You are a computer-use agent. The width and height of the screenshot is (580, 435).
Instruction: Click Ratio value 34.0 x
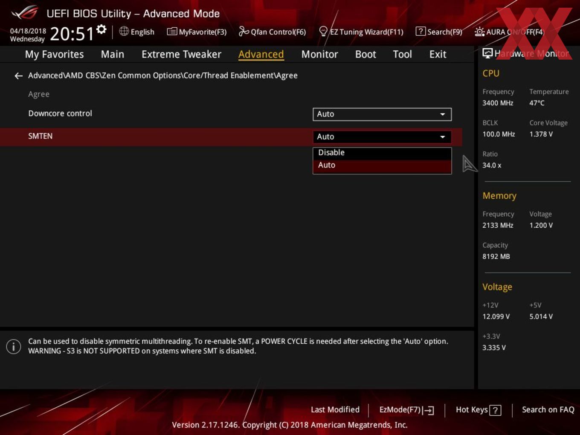[x=492, y=165]
